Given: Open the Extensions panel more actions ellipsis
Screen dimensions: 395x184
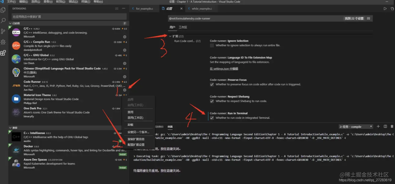Looking at the screenshot, I should [124, 9].
